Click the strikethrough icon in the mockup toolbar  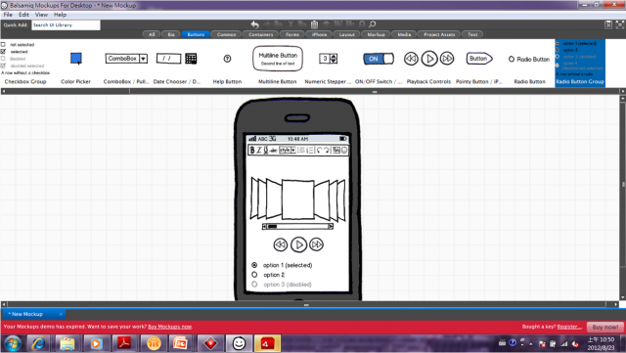(x=274, y=151)
